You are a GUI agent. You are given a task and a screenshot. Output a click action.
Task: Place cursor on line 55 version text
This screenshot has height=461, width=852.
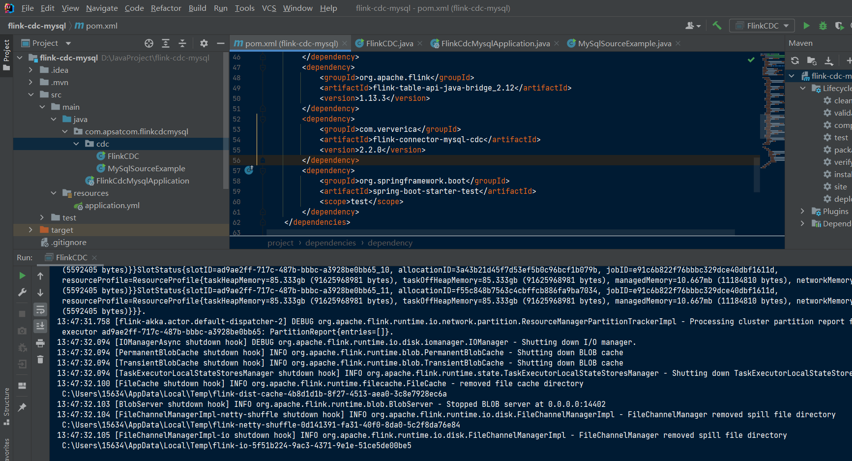(372, 150)
